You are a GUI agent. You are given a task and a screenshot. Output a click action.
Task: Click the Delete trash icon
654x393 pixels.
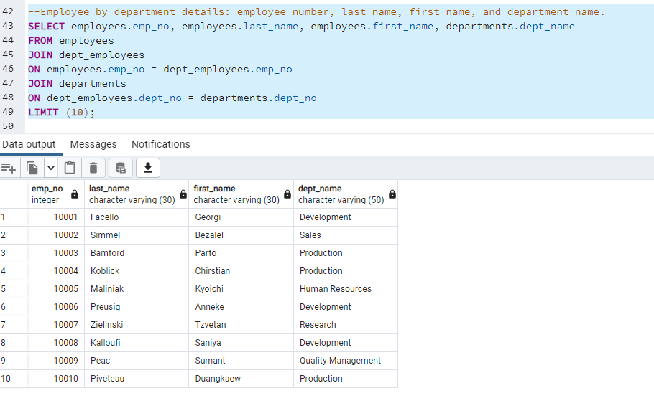pyautogui.click(x=93, y=169)
